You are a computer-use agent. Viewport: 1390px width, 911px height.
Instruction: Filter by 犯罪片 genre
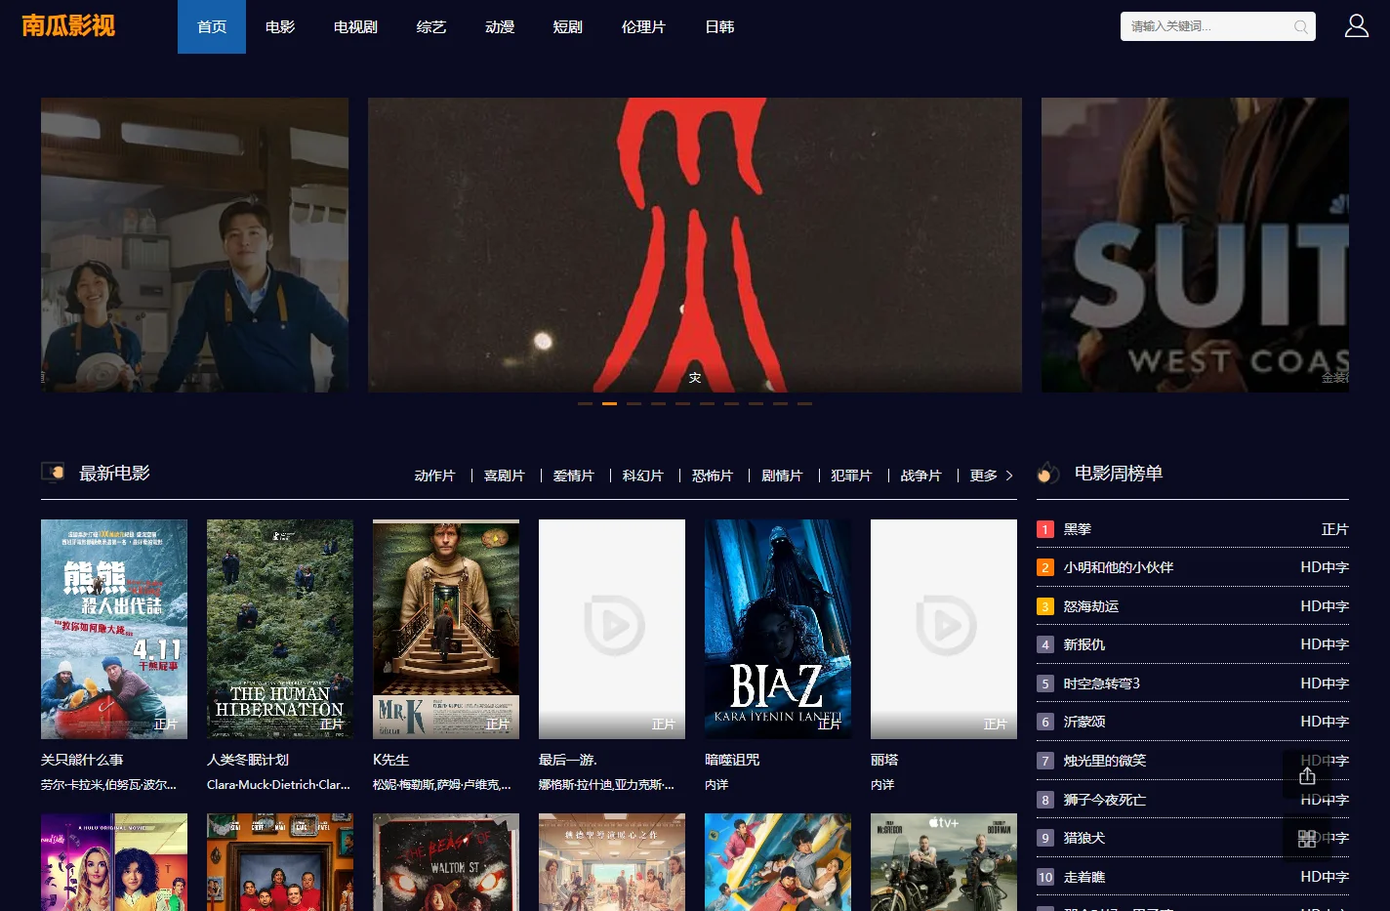point(850,476)
